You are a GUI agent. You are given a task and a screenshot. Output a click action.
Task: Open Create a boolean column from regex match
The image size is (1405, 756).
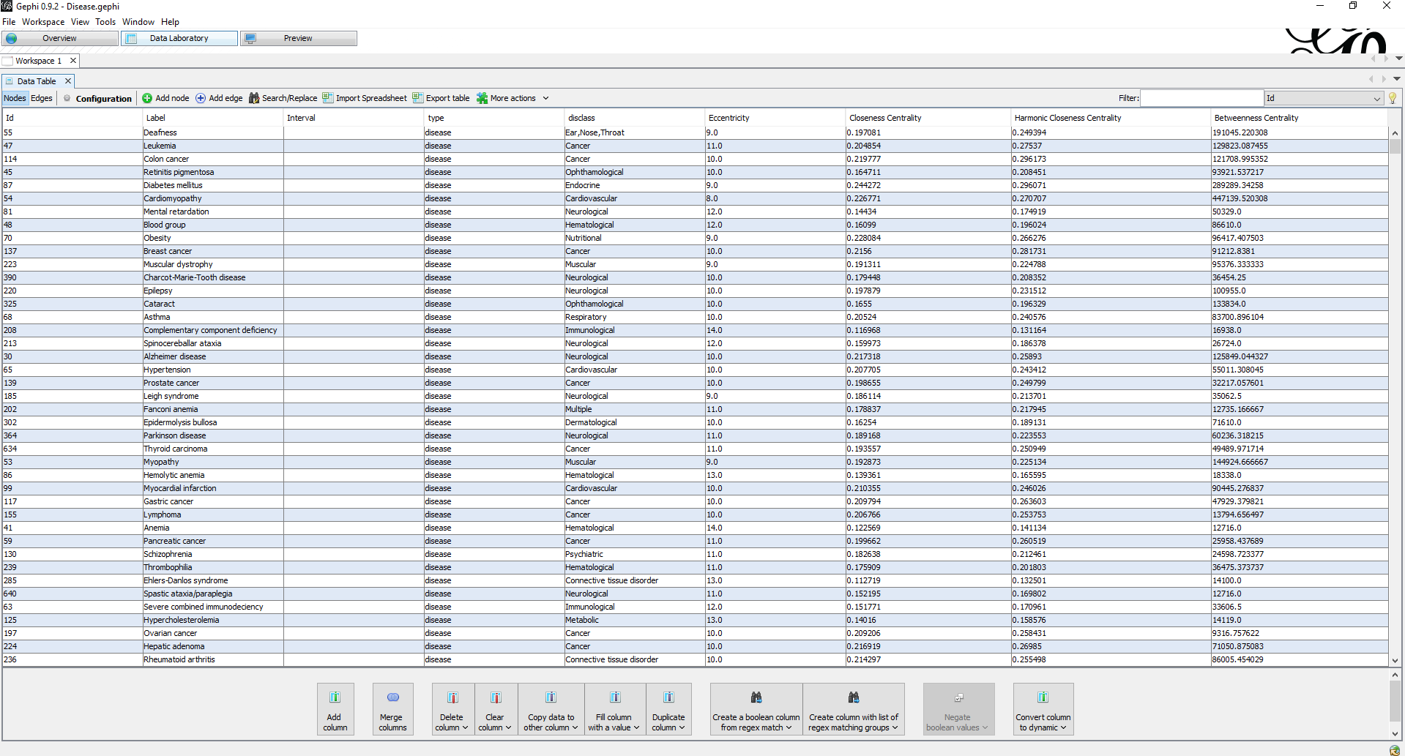[x=755, y=708]
